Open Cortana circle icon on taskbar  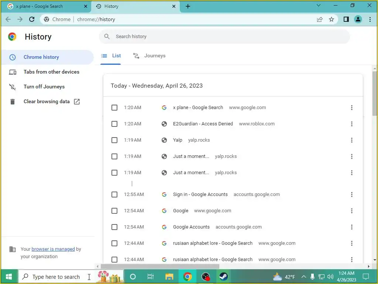[133, 277]
